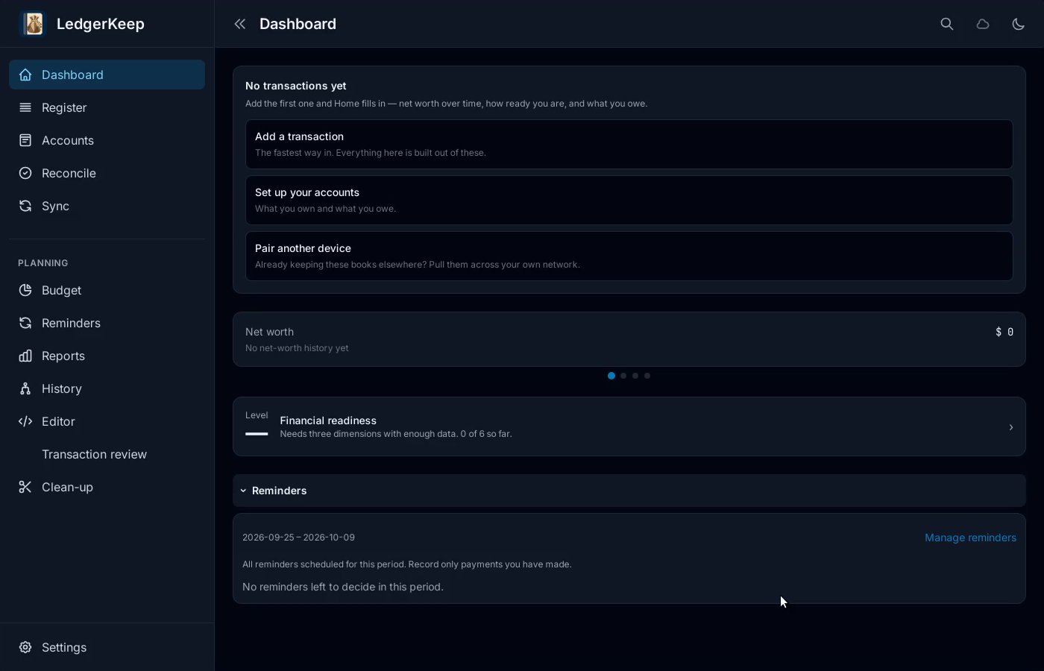This screenshot has width=1044, height=671.
Task: Click the PLANNING section label
Action: pos(43,263)
